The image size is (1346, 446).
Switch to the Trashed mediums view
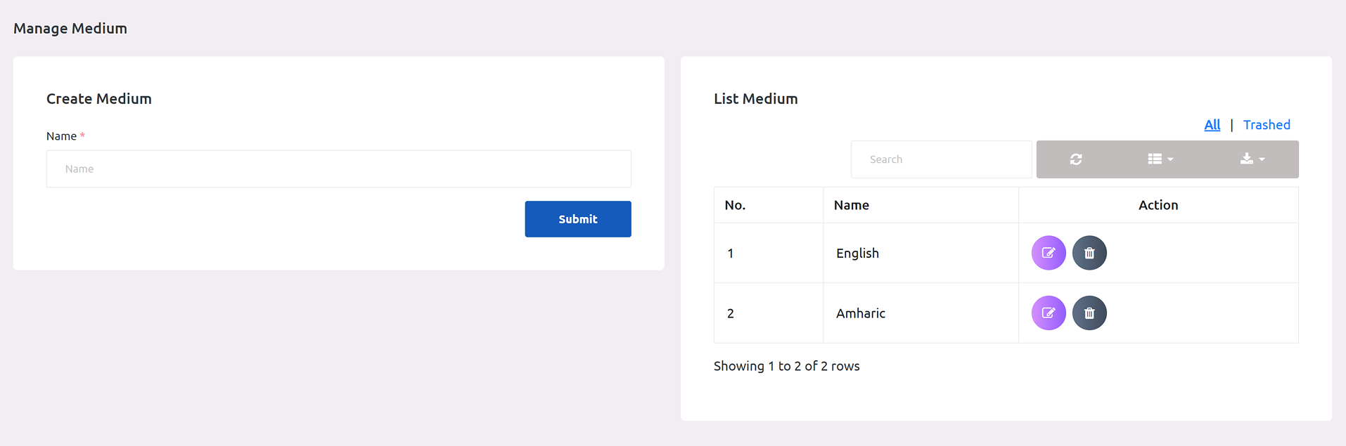coord(1267,125)
